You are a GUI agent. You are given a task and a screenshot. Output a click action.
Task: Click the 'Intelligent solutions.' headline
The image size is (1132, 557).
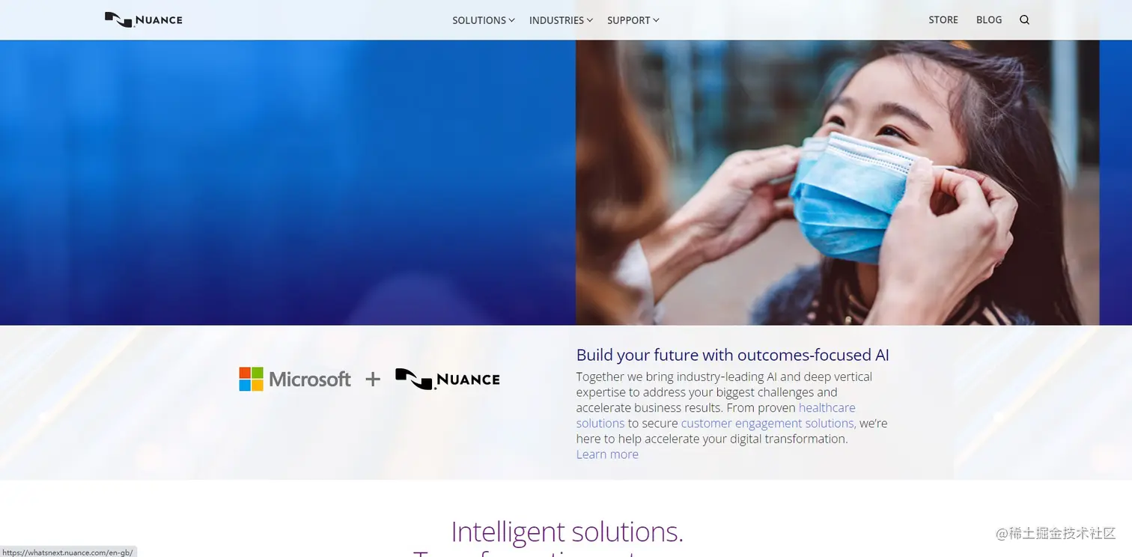(567, 532)
